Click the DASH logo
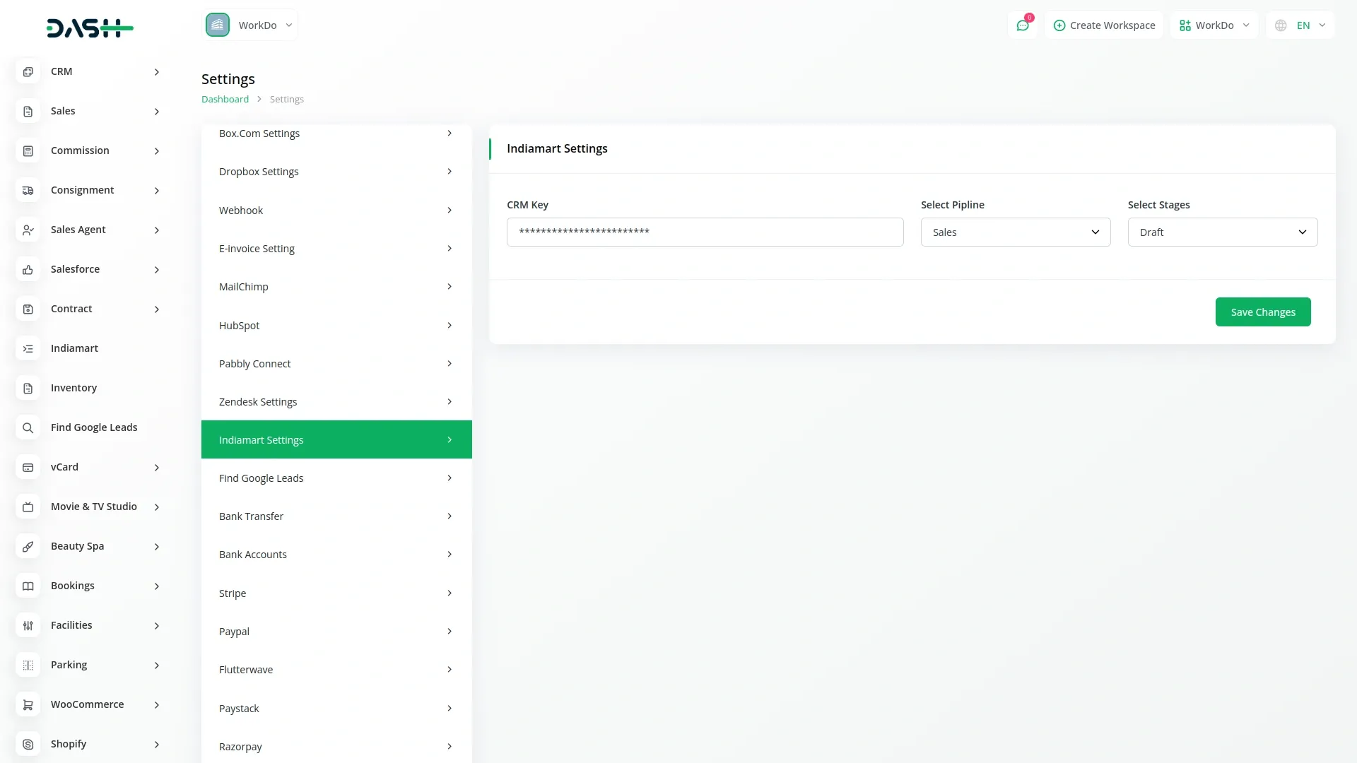1357x763 pixels. tap(90, 28)
